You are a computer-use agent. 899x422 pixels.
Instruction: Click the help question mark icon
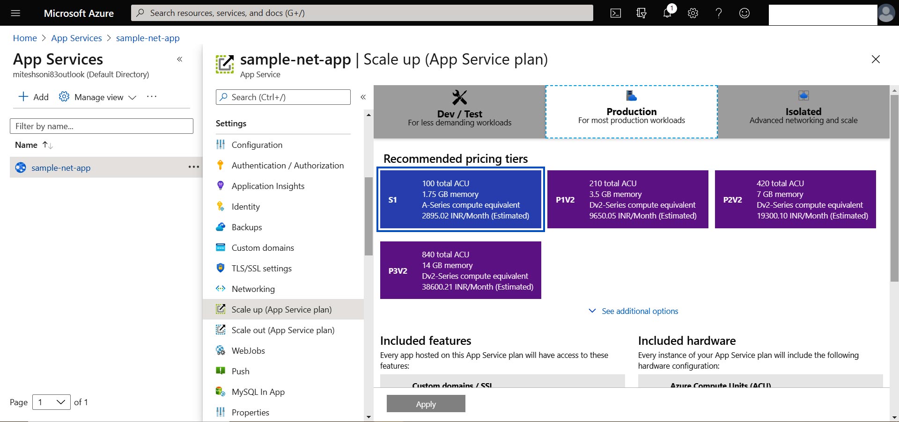pyautogui.click(x=719, y=13)
